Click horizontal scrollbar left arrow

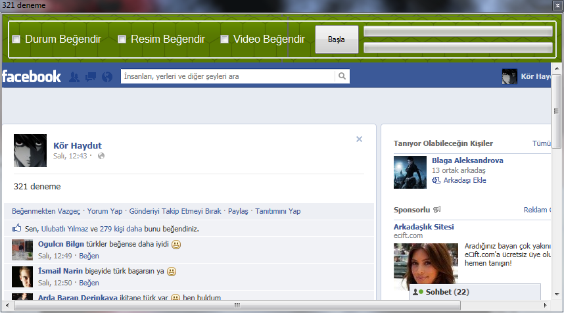7,306
